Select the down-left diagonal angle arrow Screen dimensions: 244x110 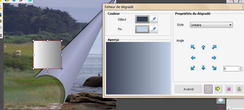tap(193, 68)
